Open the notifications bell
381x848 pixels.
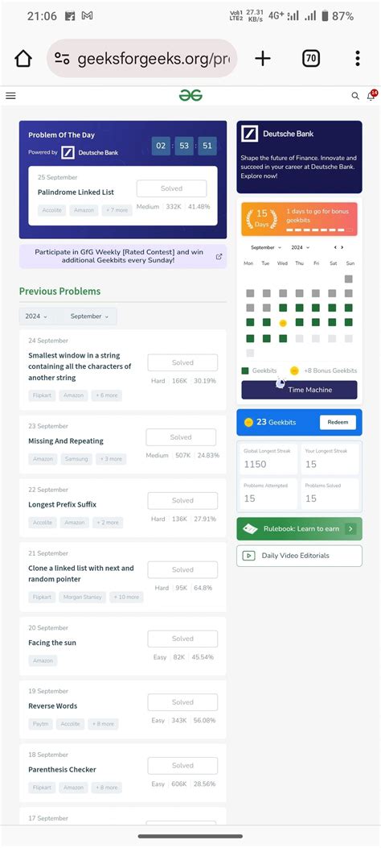pos(371,95)
